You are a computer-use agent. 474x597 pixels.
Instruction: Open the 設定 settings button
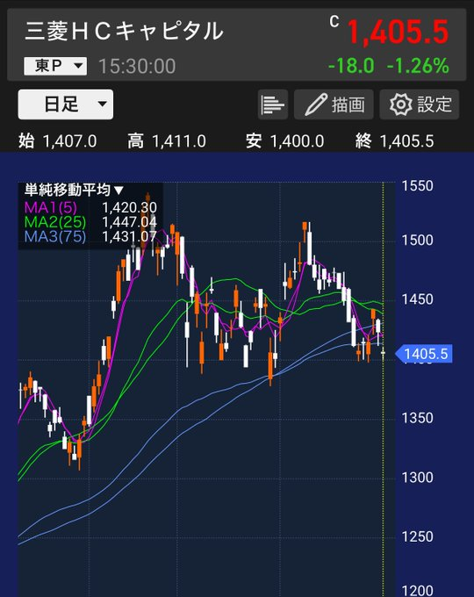[x=420, y=104]
